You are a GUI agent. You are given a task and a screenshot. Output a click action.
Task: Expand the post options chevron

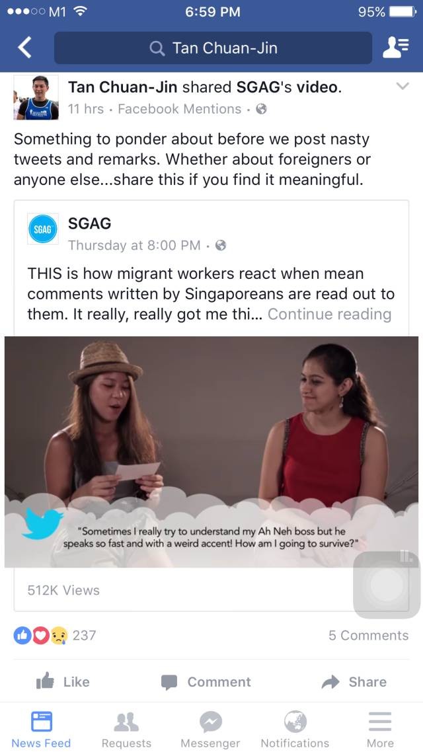(x=403, y=87)
